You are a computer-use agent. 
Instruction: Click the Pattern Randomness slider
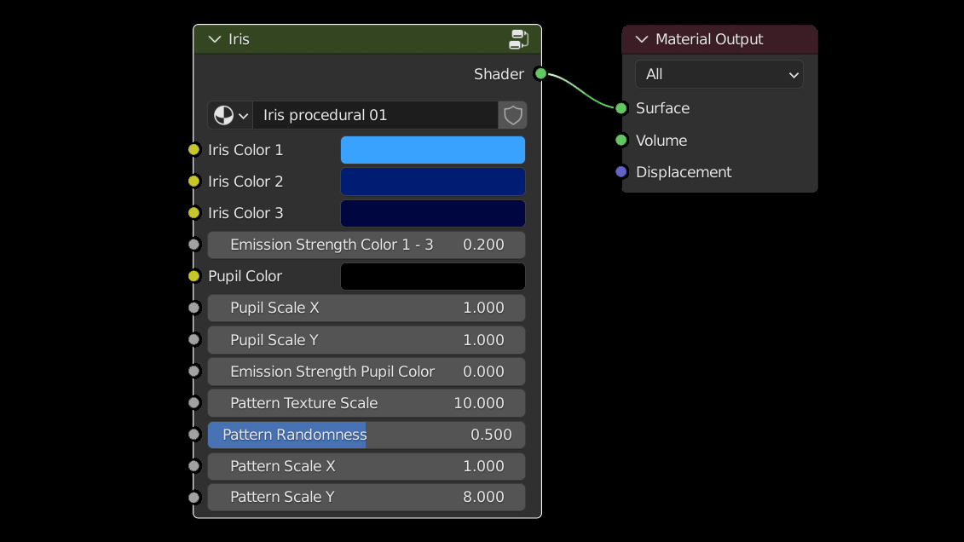point(366,435)
